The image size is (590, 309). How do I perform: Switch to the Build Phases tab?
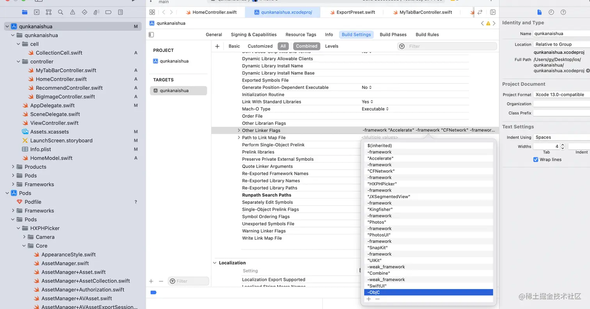point(393,35)
